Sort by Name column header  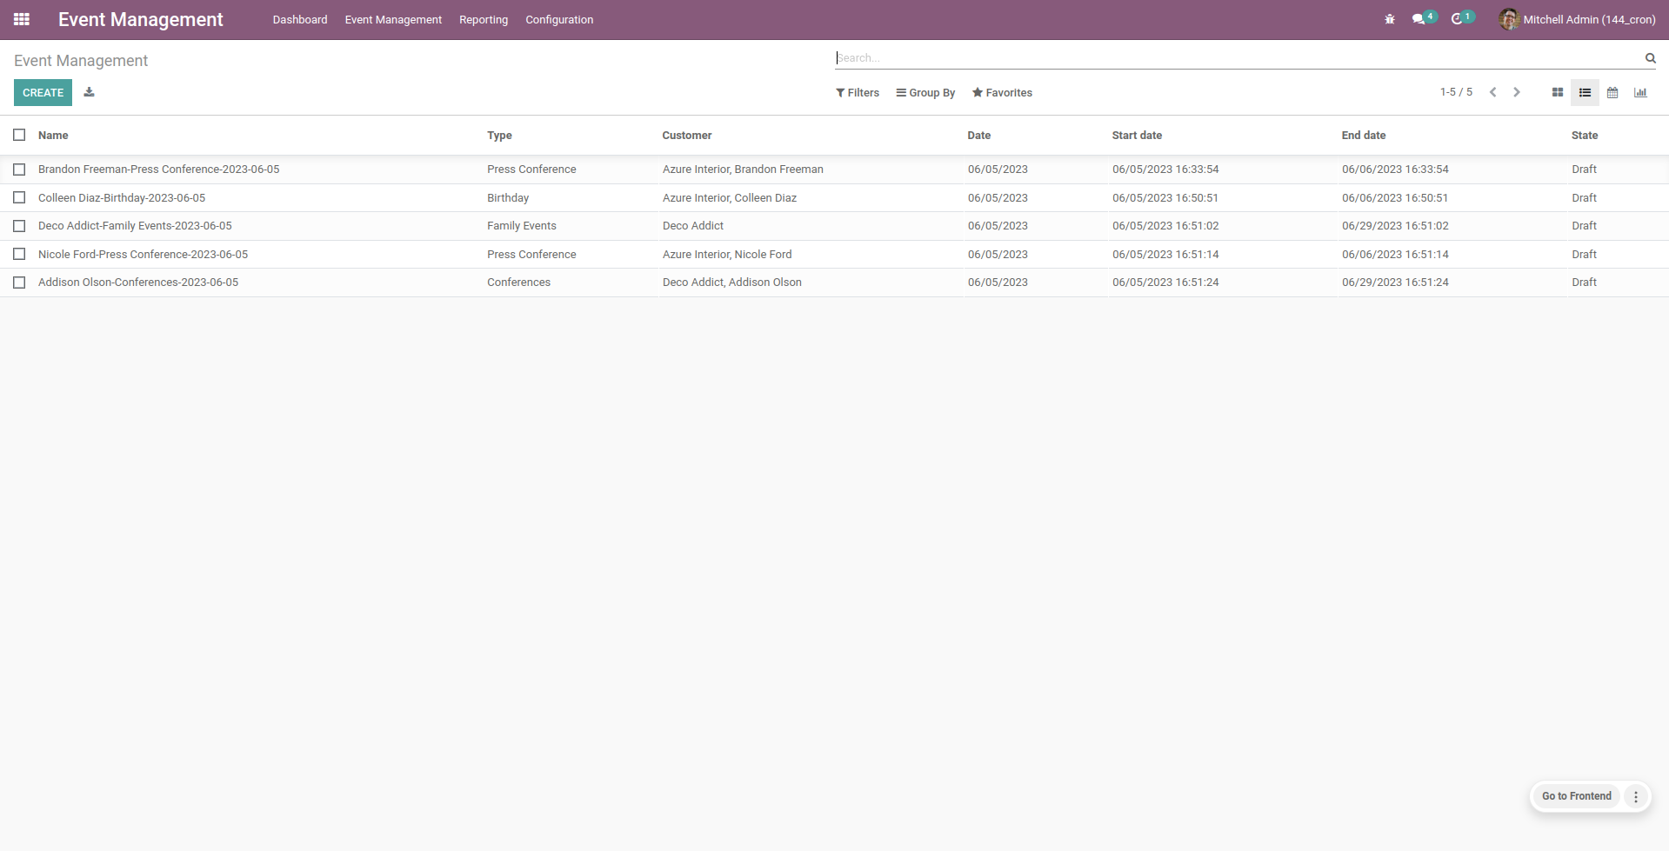tap(53, 136)
